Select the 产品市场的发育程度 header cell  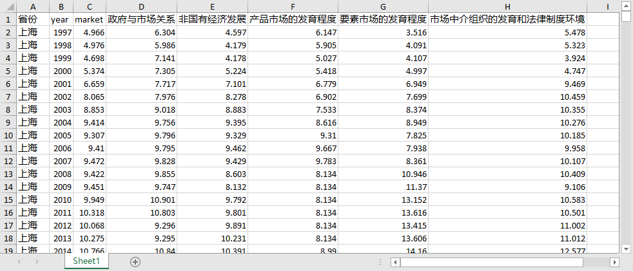pyautogui.click(x=293, y=19)
